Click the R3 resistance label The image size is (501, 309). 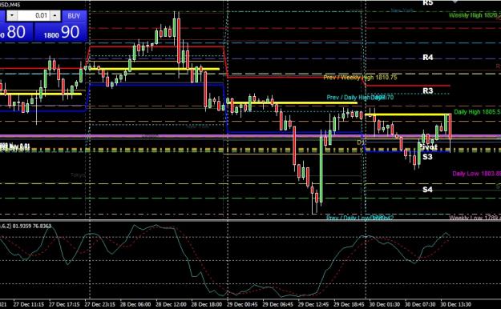[428, 91]
